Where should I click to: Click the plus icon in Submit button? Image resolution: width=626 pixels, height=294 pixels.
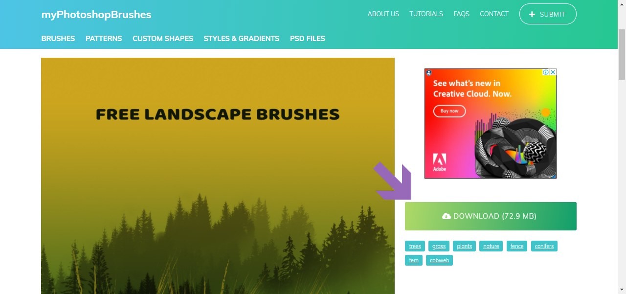tap(533, 14)
